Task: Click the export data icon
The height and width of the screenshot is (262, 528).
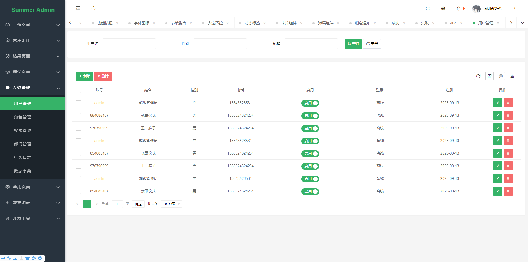Action: 512,76
